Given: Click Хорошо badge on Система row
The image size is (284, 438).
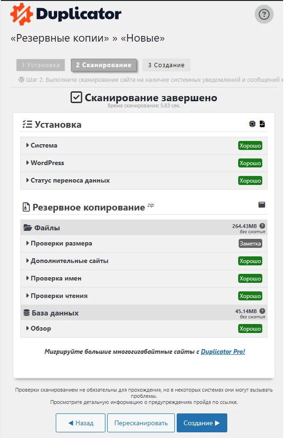Looking at the screenshot, I should click(x=250, y=146).
